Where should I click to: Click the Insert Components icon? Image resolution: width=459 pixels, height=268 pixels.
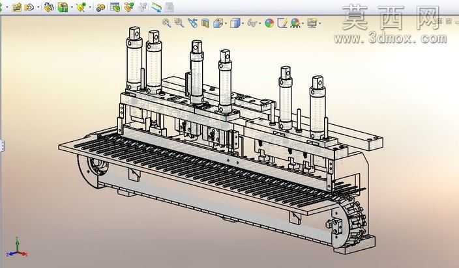[17, 7]
